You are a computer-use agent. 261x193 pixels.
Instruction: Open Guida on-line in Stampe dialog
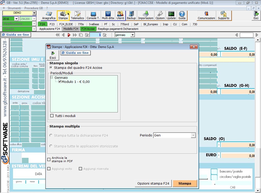[x=75, y=53]
